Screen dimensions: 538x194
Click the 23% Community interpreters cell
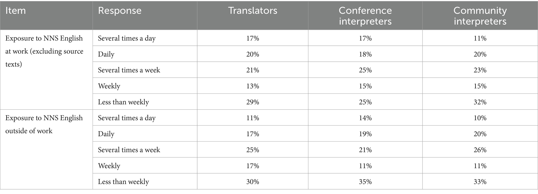(x=480, y=70)
